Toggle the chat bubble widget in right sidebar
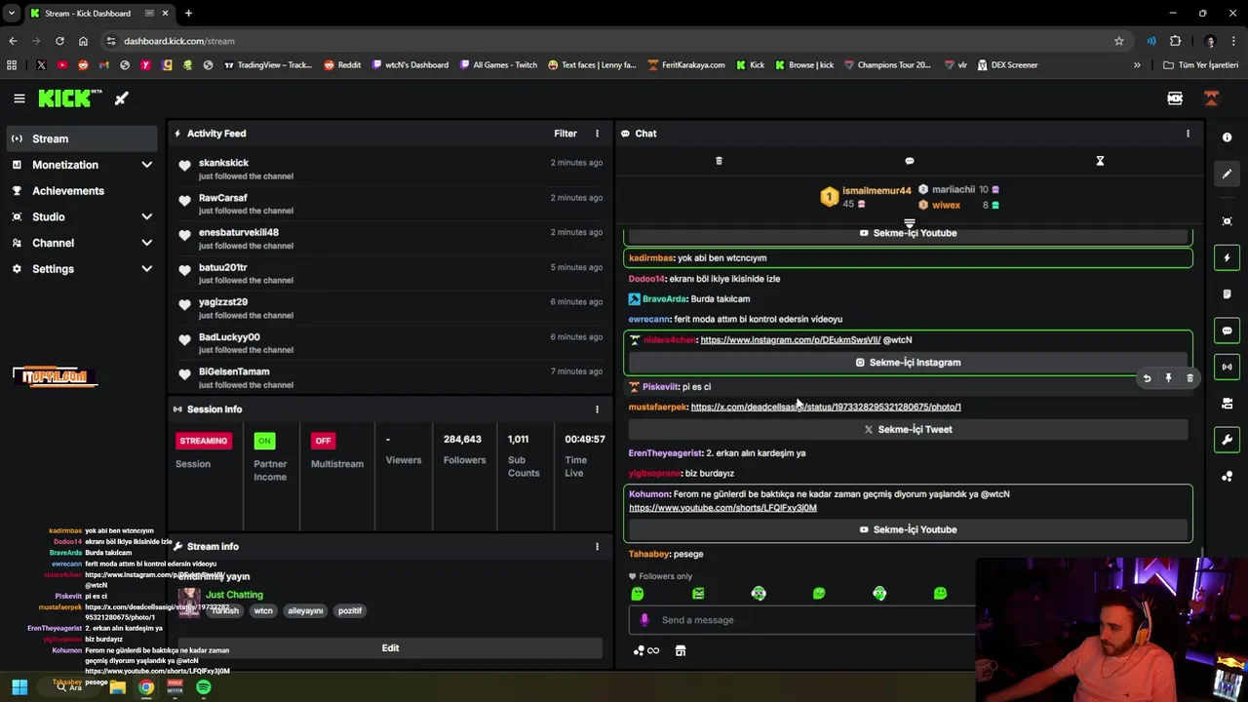Screen dimensions: 1248x702 (x=1227, y=331)
